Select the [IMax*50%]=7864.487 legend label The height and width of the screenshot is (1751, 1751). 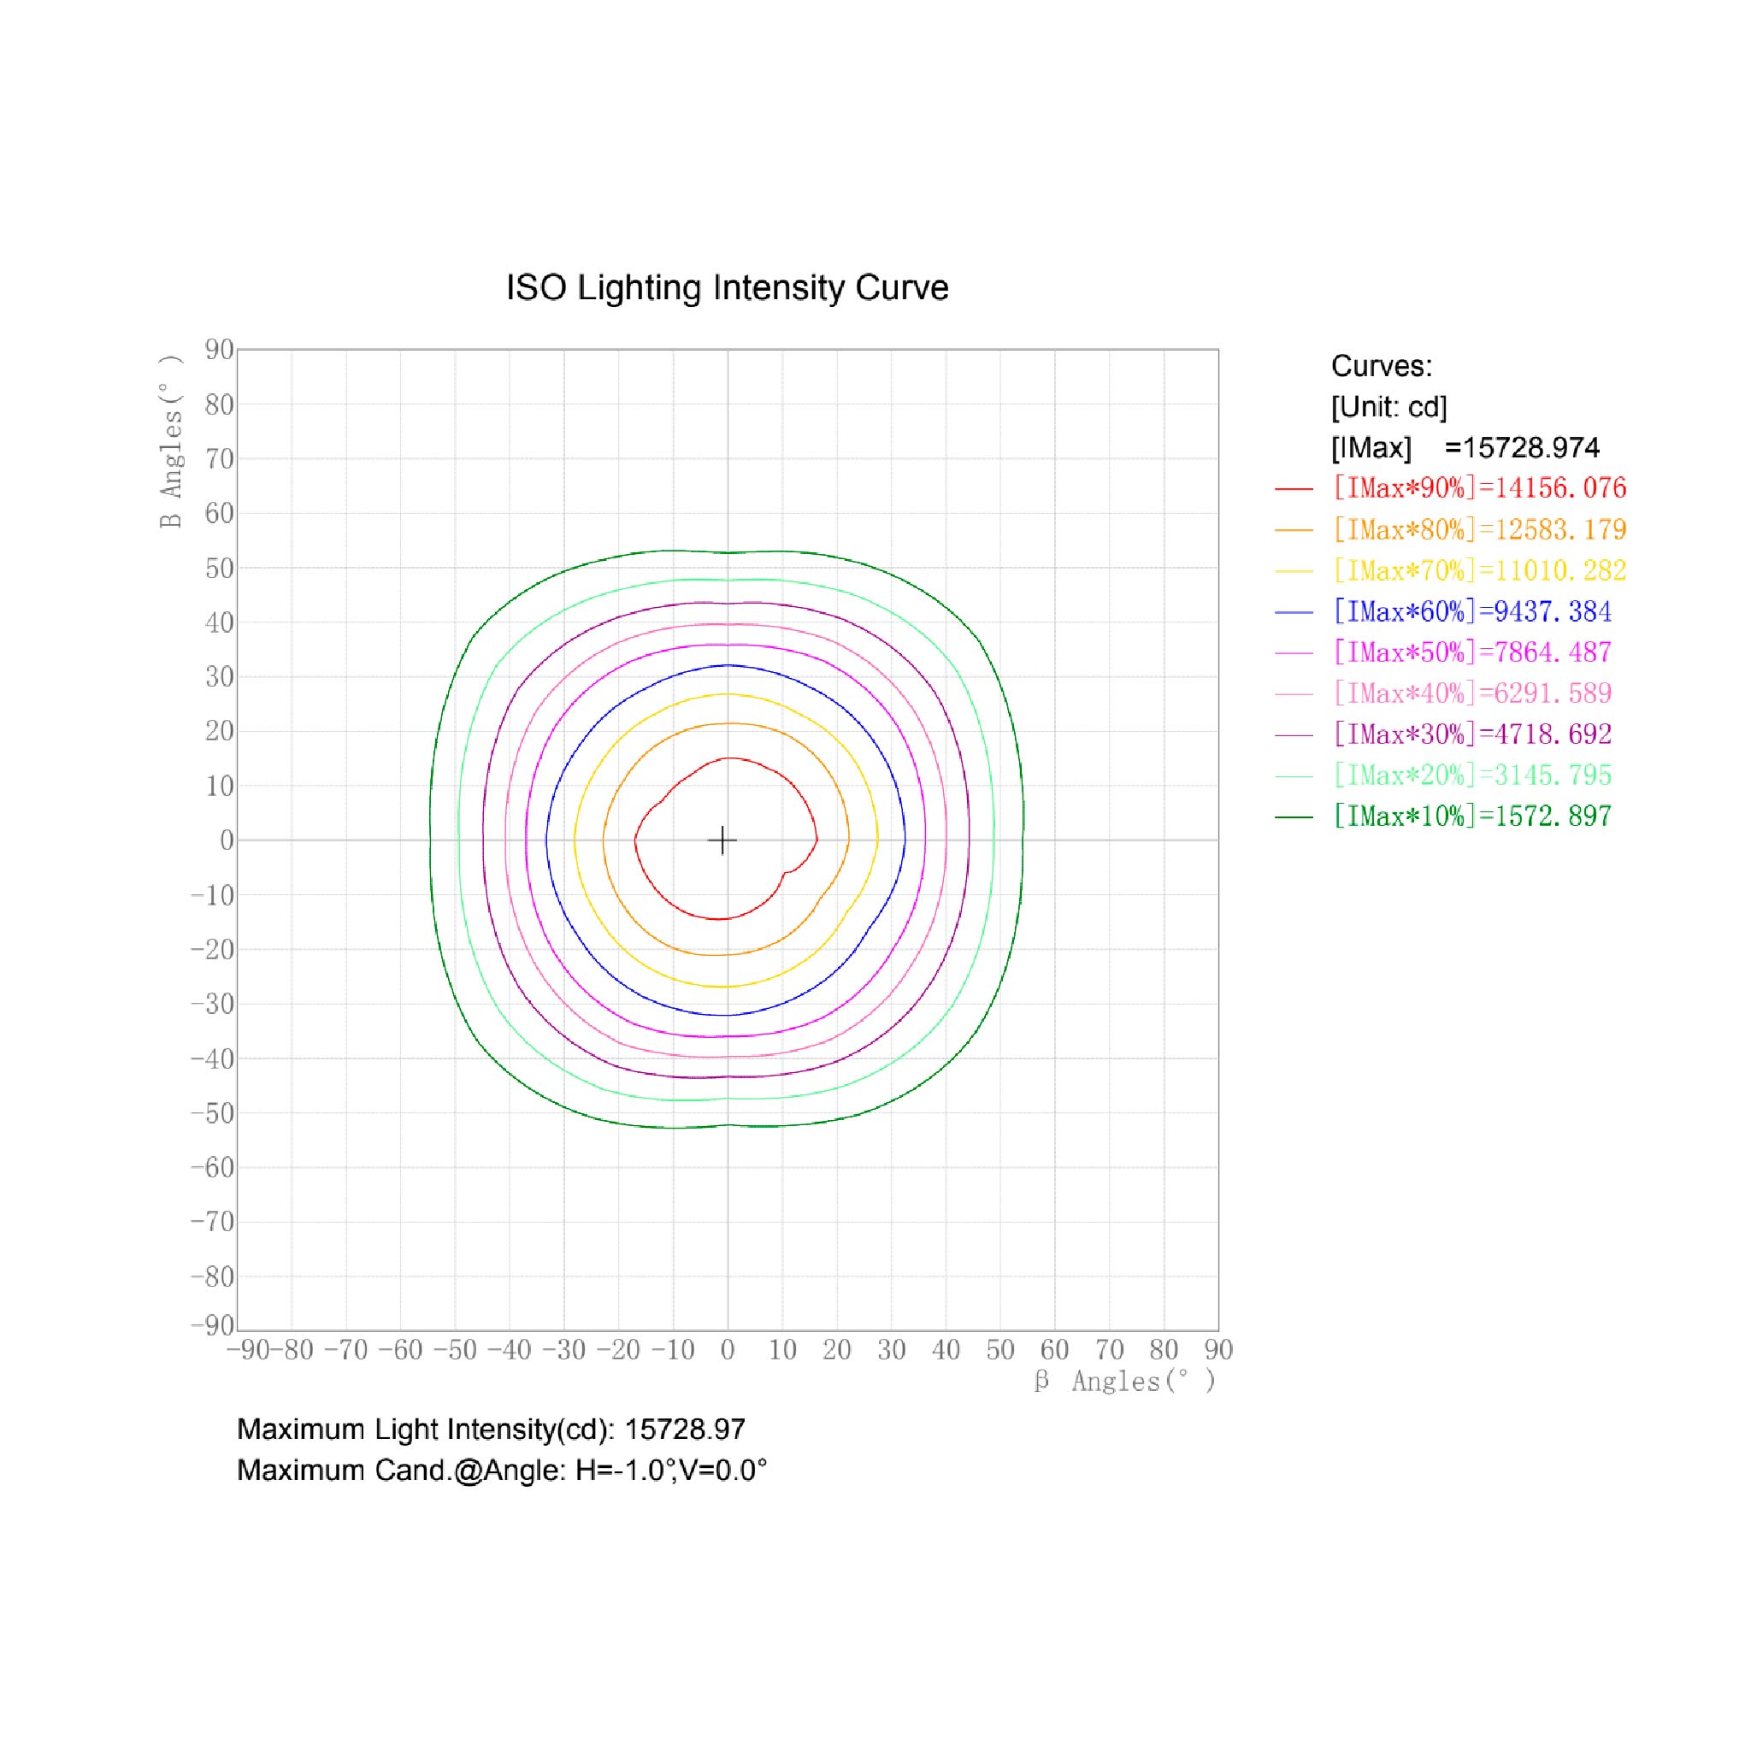[x=1472, y=652]
